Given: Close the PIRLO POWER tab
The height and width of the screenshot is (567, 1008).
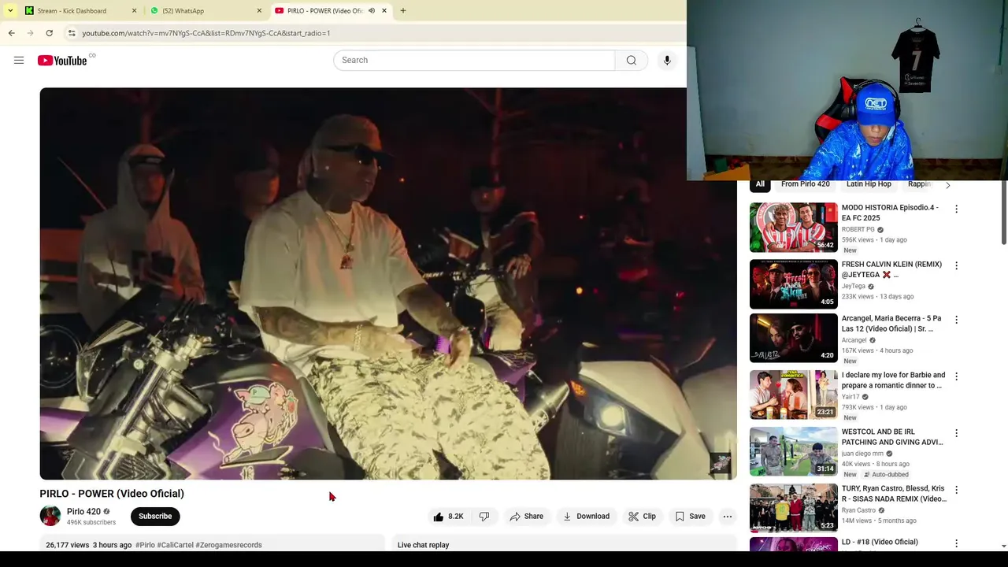Looking at the screenshot, I should point(384,11).
